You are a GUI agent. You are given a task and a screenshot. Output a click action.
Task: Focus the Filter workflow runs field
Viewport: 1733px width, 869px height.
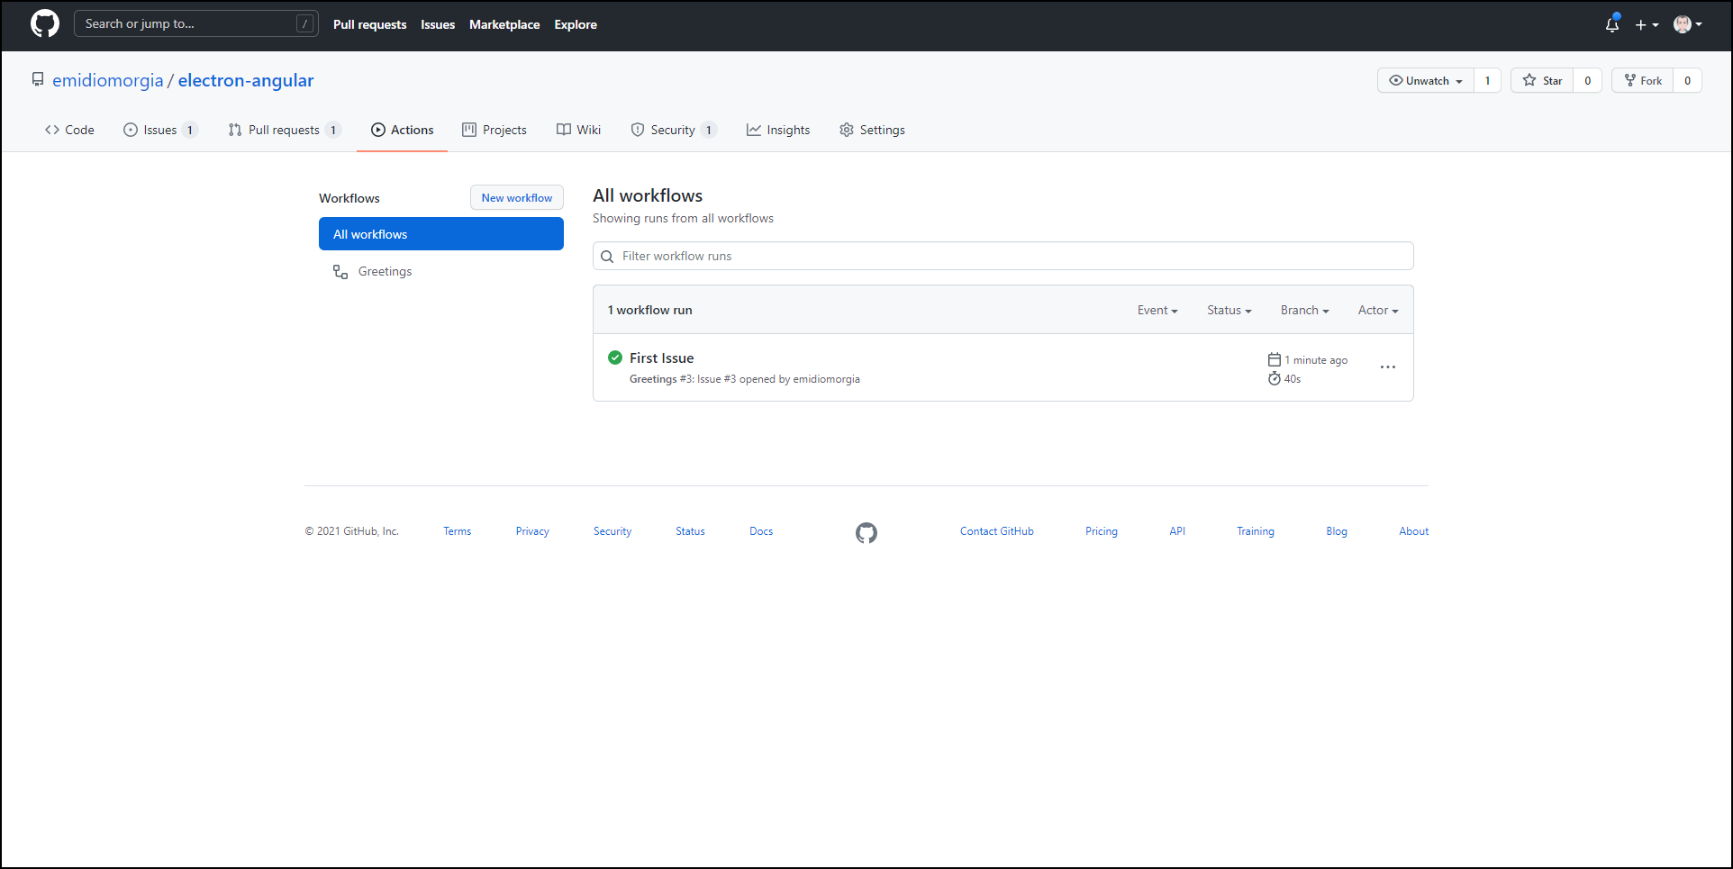tap(1009, 257)
